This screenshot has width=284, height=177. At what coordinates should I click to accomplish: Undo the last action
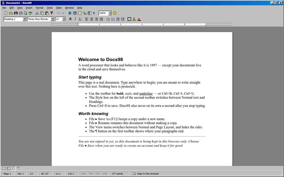58,13
